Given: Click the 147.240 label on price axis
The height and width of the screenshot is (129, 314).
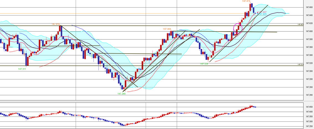Looking at the screenshot, I should 309,95.
